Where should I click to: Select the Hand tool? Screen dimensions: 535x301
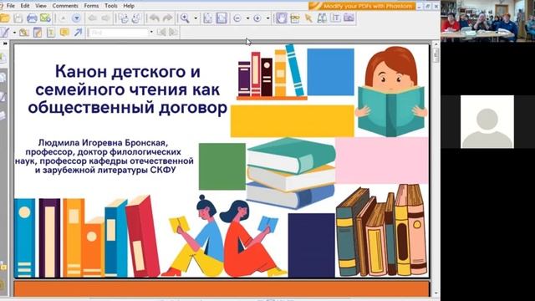coord(282,18)
